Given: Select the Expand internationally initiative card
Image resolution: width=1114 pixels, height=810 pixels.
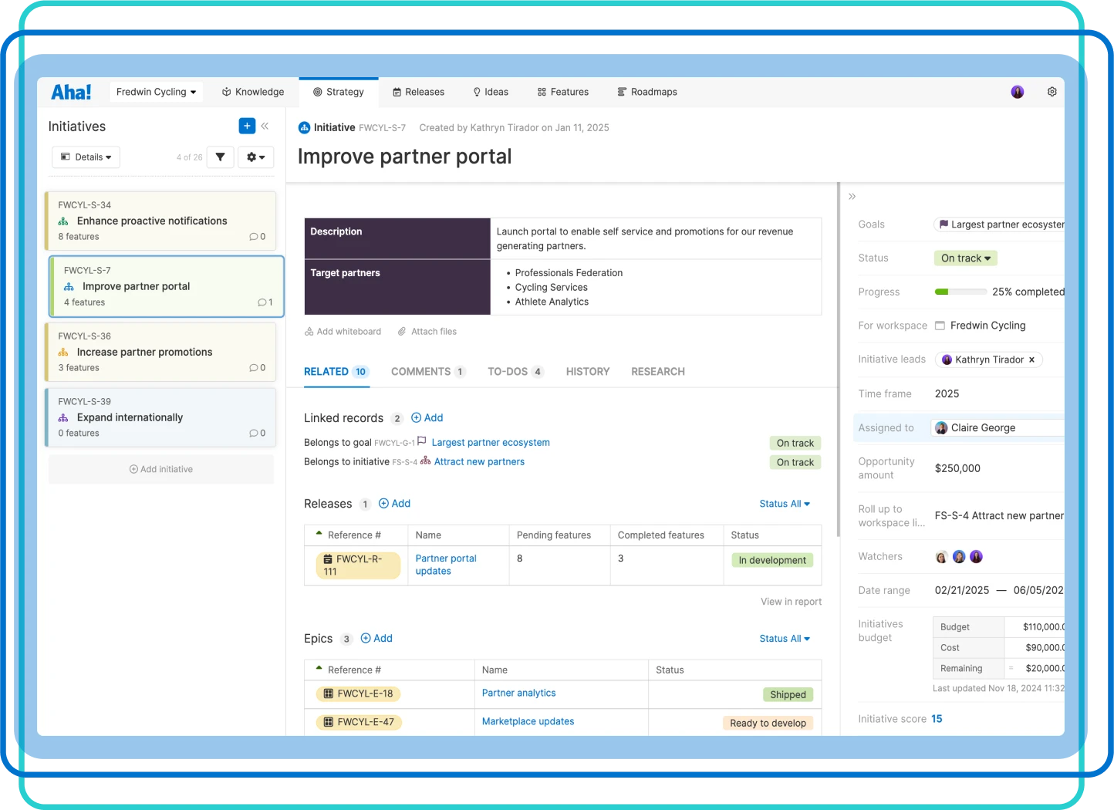Looking at the screenshot, I should pos(161,417).
